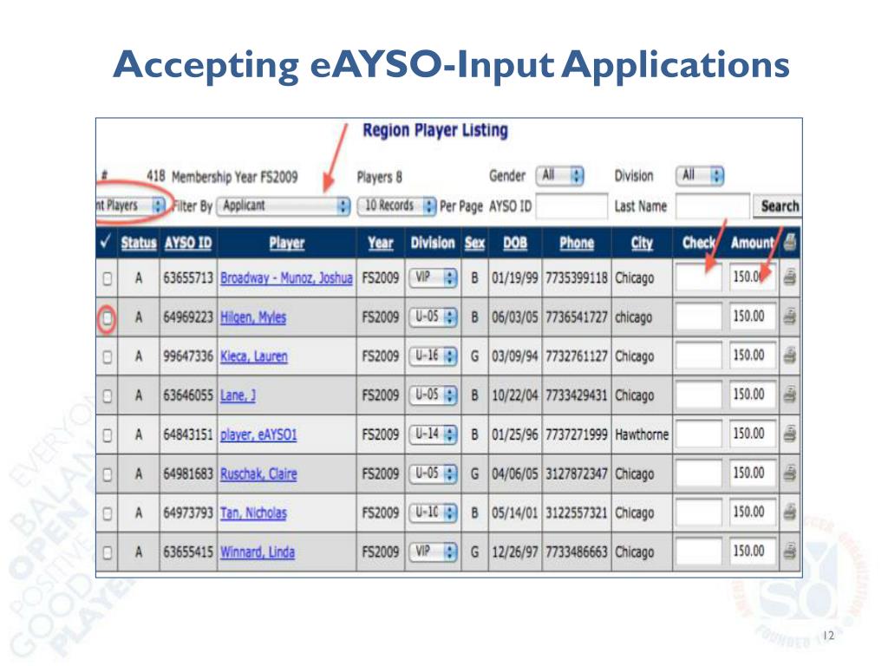This screenshot has width=888, height=666.
Task: Sort by Status column header
Action: 138,243
